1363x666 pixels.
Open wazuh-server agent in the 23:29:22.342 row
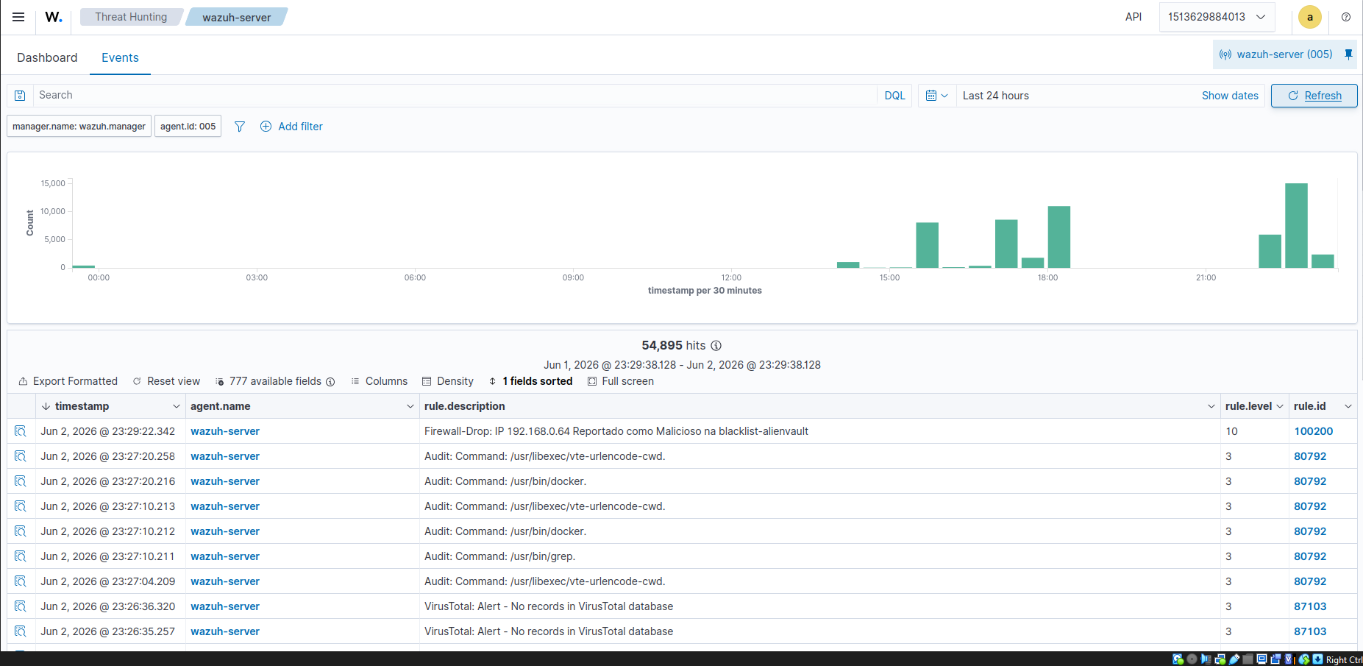click(x=225, y=431)
